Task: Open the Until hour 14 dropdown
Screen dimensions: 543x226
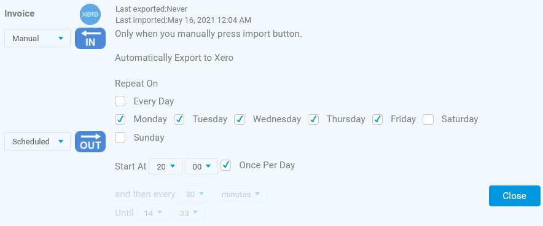Action: coord(153,212)
